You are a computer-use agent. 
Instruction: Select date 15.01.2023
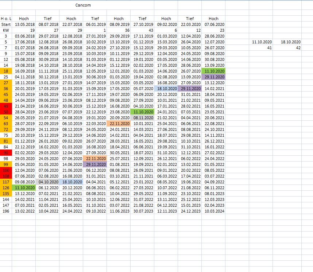coord(190,205)
